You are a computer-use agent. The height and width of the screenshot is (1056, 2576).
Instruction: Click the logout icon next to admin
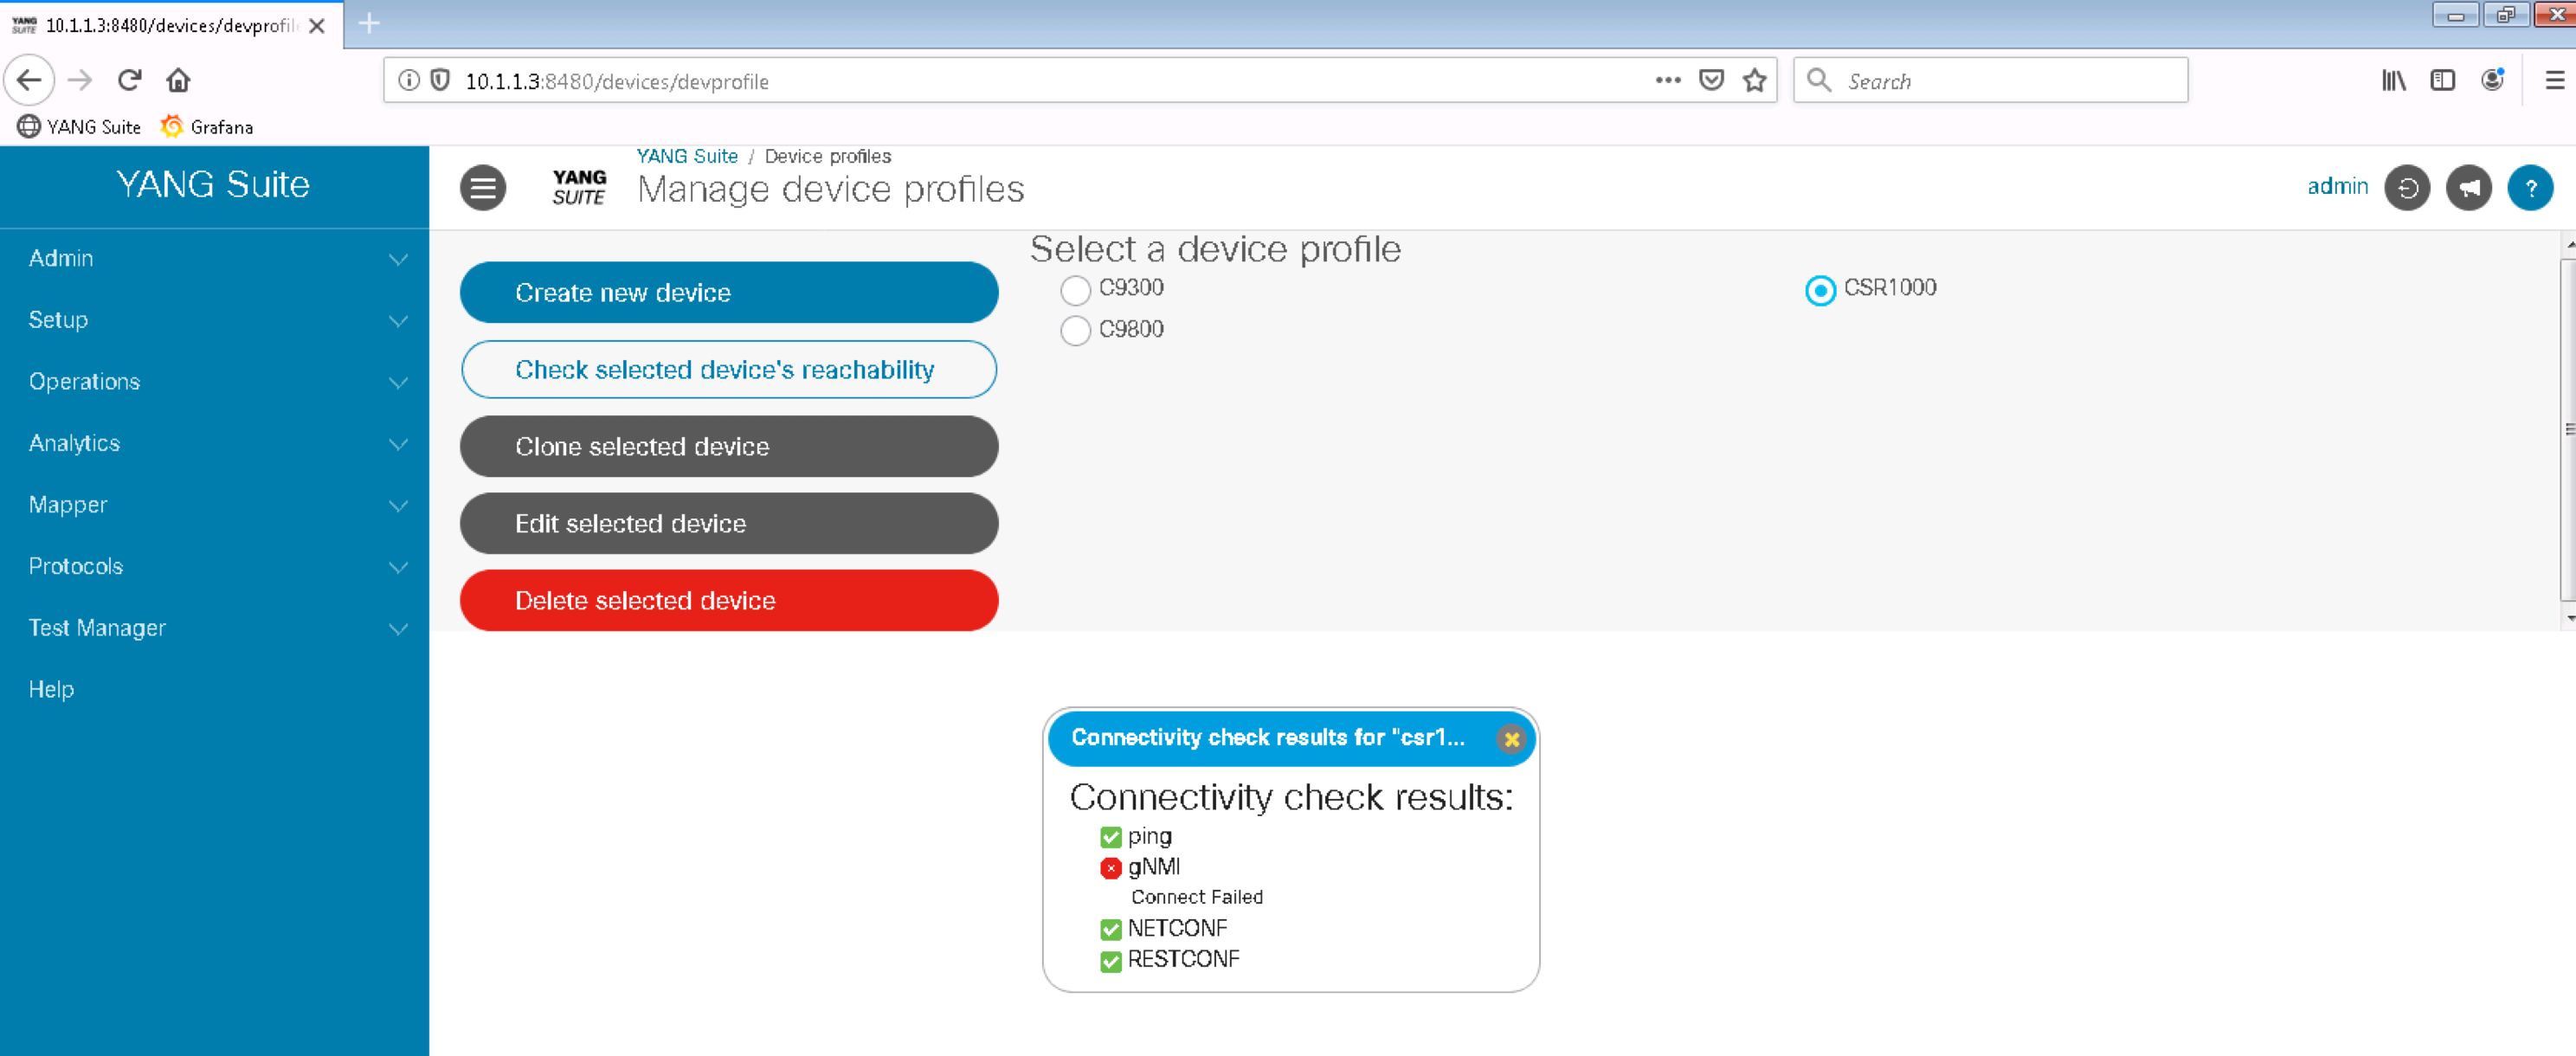click(x=2406, y=187)
